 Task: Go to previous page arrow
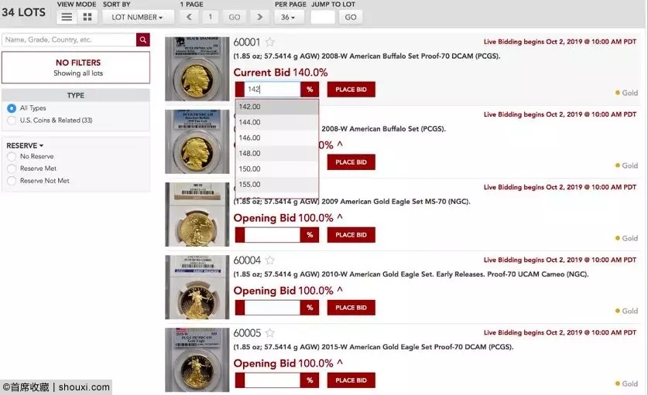(189, 17)
